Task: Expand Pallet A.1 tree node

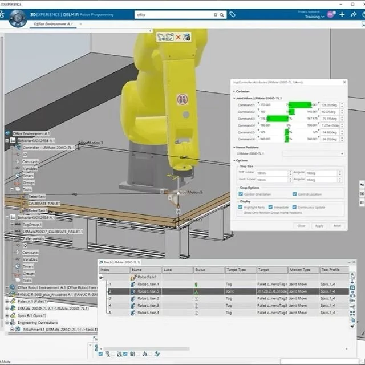Action: pos(7,302)
